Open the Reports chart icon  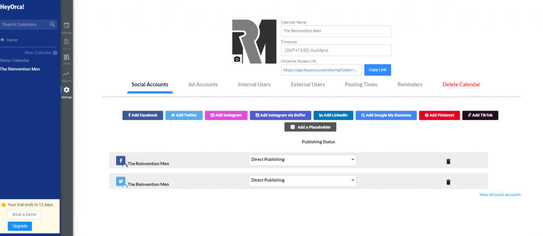coord(66,74)
